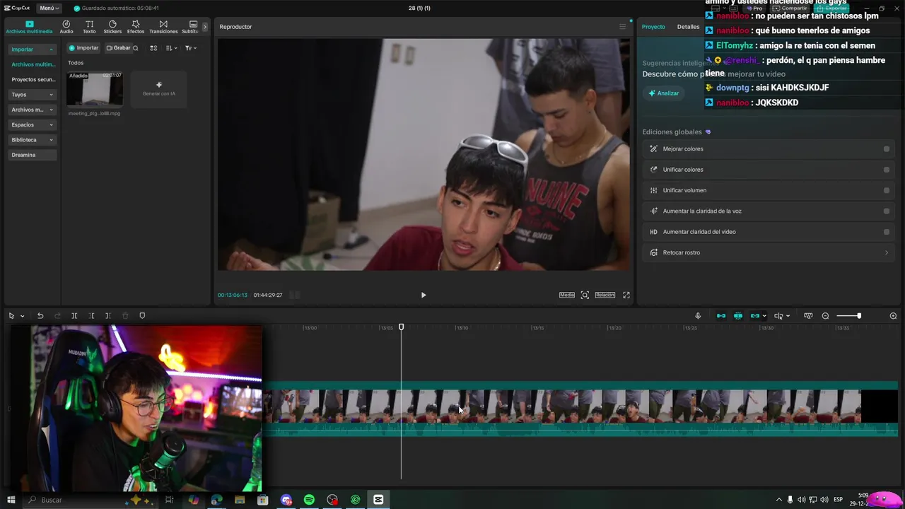Open the Audio library tab
The width and height of the screenshot is (905, 509).
point(66,27)
